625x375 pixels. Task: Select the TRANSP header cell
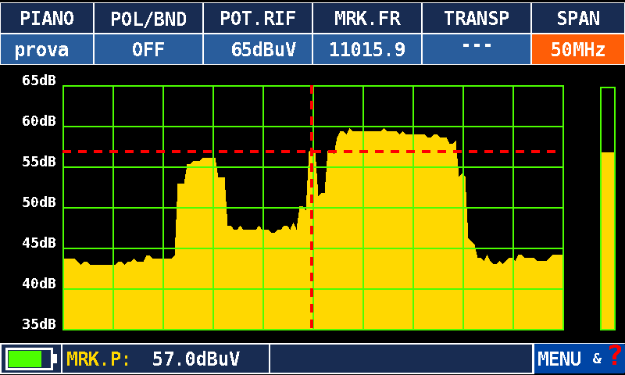pos(477,18)
